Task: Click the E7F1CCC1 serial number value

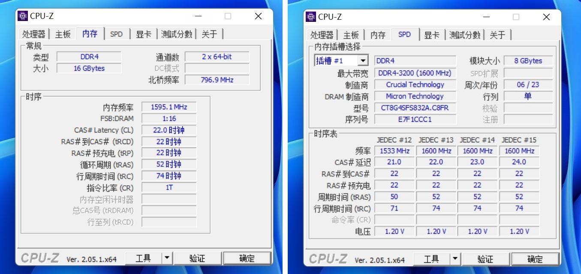Action: pyautogui.click(x=415, y=119)
